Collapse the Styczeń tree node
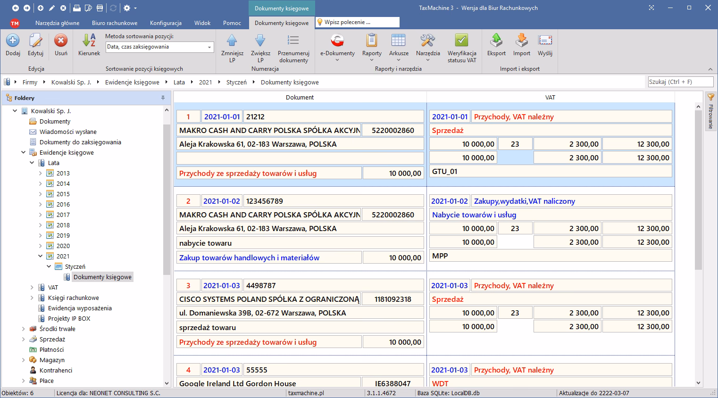 coord(49,266)
